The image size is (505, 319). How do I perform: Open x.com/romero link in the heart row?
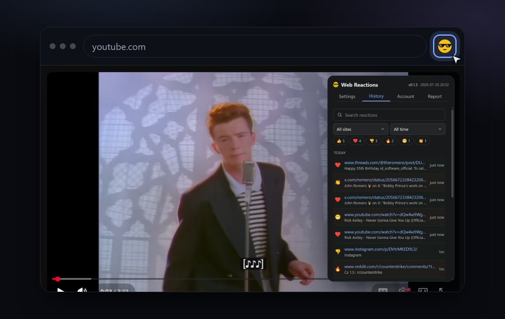coord(385,197)
